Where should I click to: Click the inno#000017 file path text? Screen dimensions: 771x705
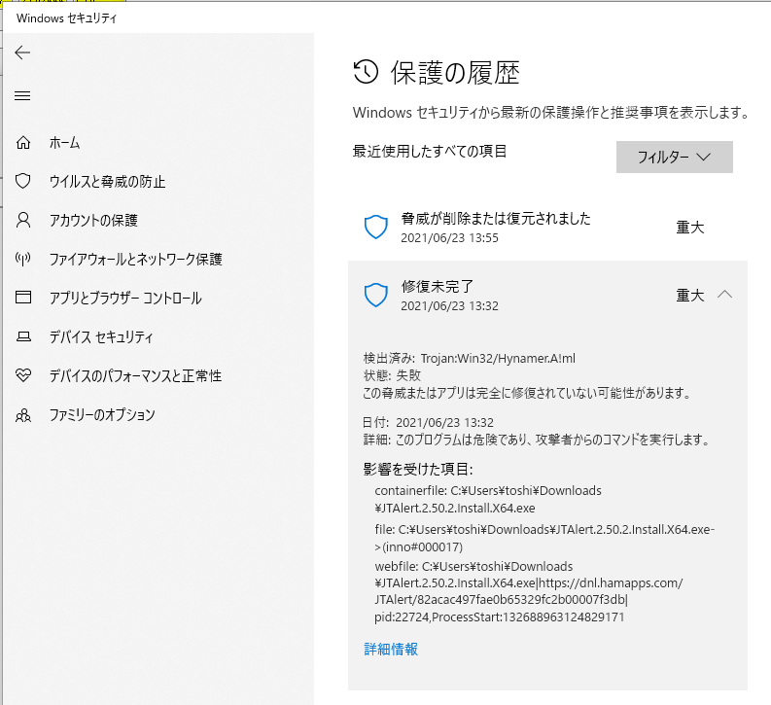544,538
